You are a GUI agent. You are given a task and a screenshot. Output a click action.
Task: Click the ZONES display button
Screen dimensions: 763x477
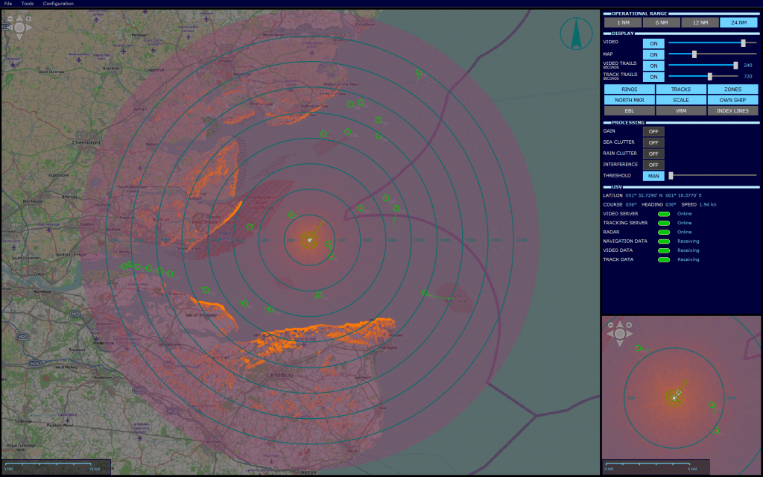coord(733,89)
